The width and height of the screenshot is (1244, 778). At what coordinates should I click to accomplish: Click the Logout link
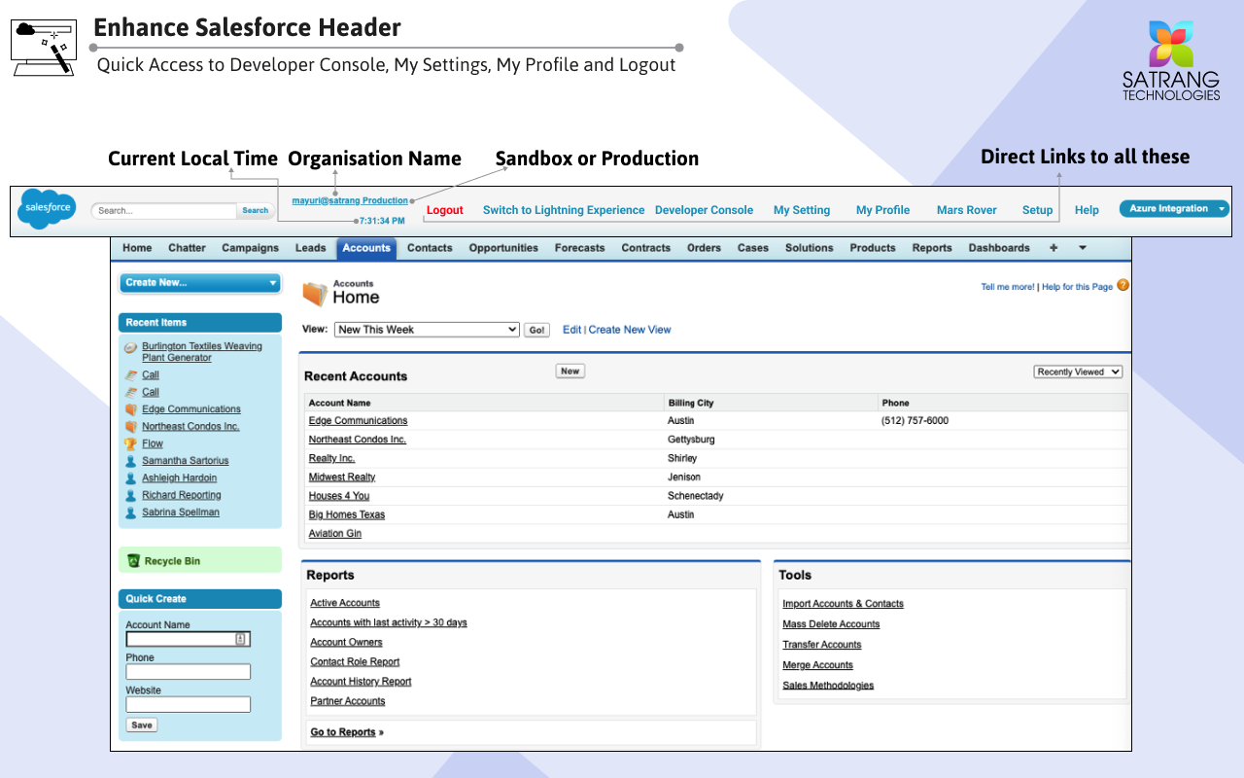click(x=444, y=209)
